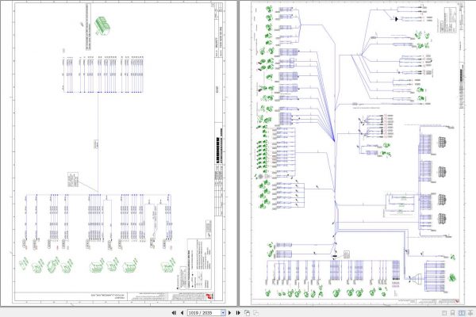Select single page view icon
Image resolution: width=476 pixels, height=317 pixels.
pos(444,313)
